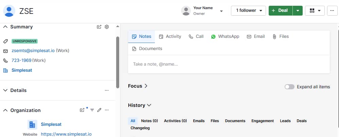Click the owner profile avatar
Screen dimensions: 339x137
(186, 11)
